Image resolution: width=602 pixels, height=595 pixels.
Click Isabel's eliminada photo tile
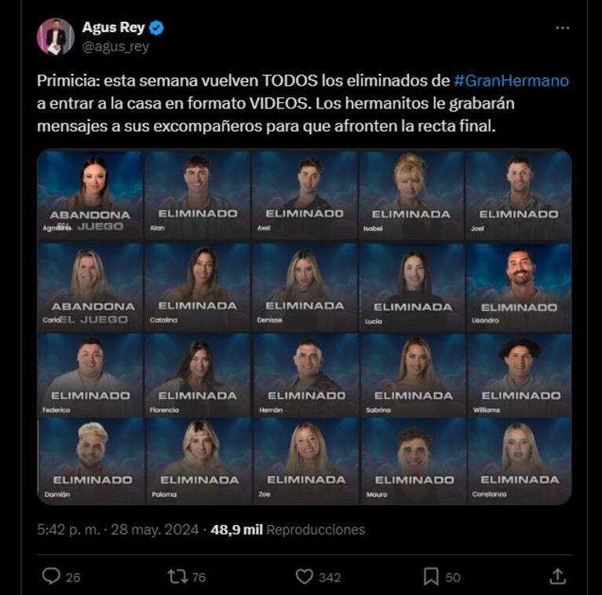tap(411, 195)
